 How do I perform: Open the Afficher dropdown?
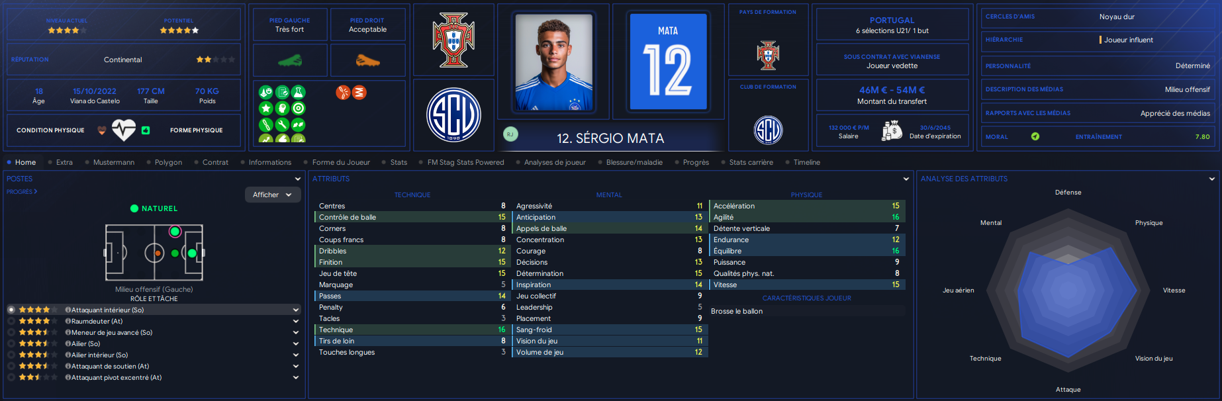(272, 195)
